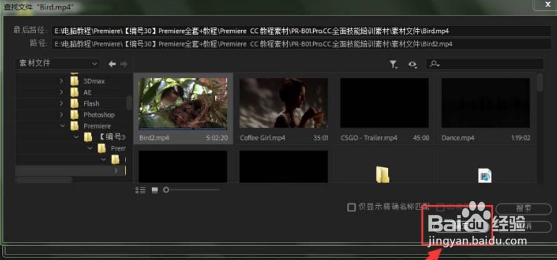Screen dimensions: 557x260
Task: Expand the AE folder chevron
Action: click(61, 92)
